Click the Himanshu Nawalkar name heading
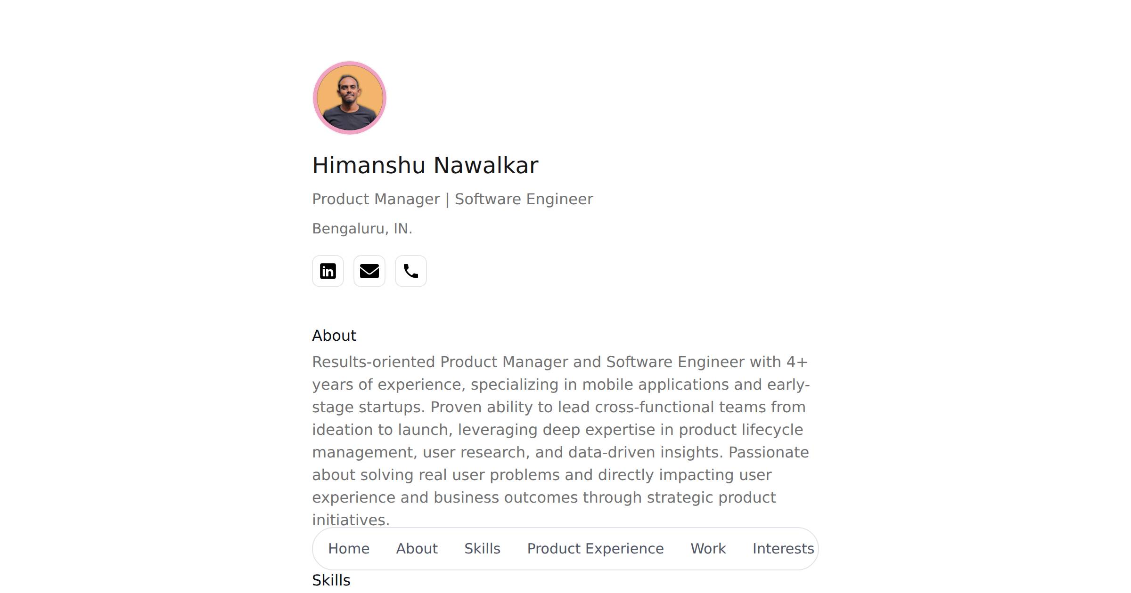Screen dimensions: 1131x593 tap(425, 166)
